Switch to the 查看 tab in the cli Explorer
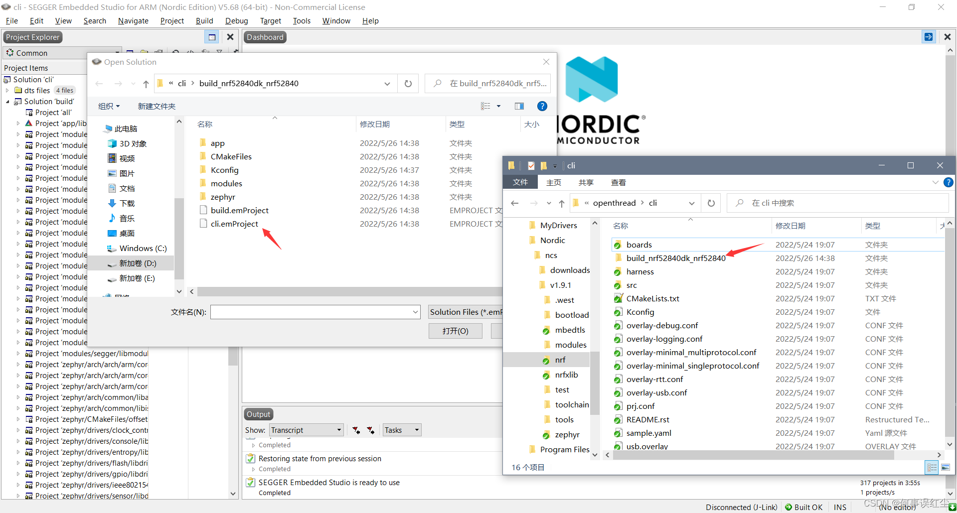This screenshot has height=513, width=957. pos(618,182)
